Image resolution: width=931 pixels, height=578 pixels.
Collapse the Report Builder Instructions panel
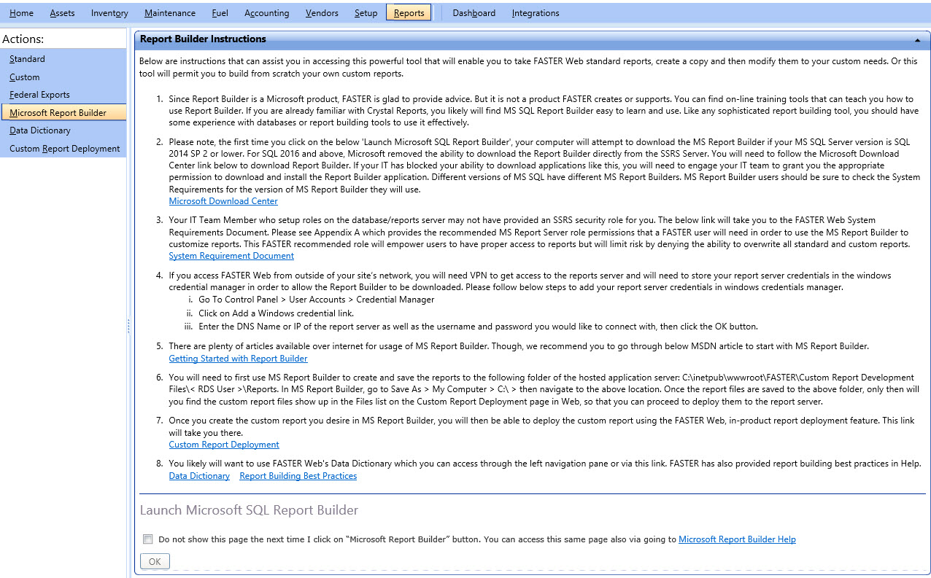coord(917,40)
